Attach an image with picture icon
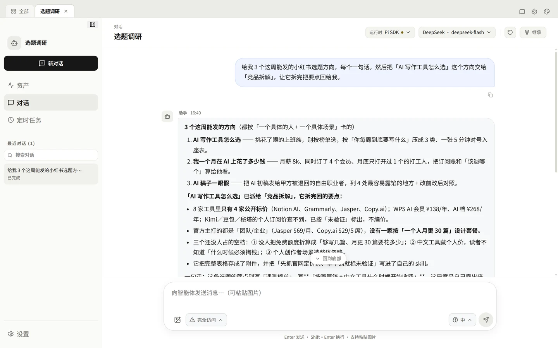 (x=177, y=320)
